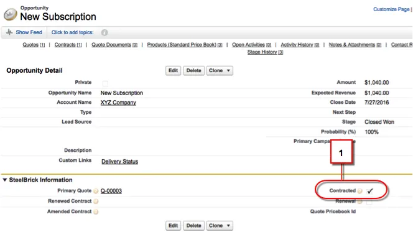Click the top Delete button

click(x=194, y=70)
